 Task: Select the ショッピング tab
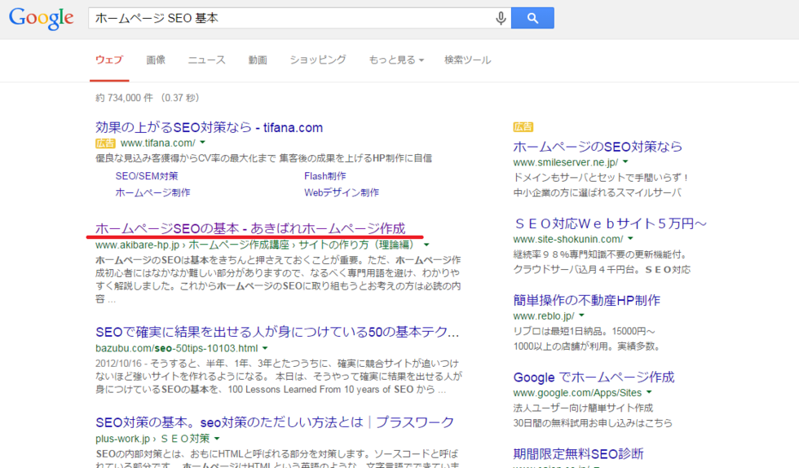tap(318, 60)
